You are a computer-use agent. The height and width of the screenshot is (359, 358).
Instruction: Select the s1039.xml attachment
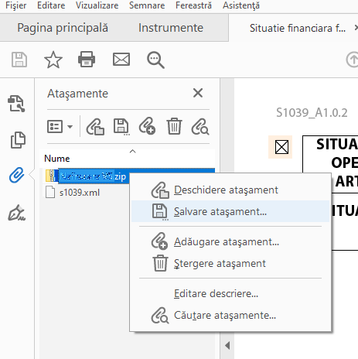click(x=80, y=193)
